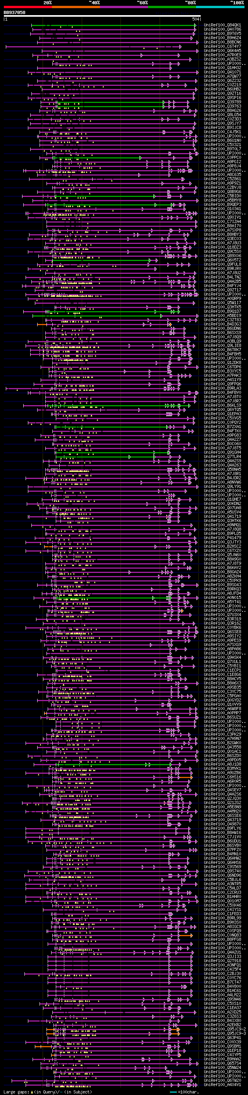The height and width of the screenshot is (1095, 248).
Task: Open UniRef100_A0QRP9 row label
Action: (x=222, y=298)
